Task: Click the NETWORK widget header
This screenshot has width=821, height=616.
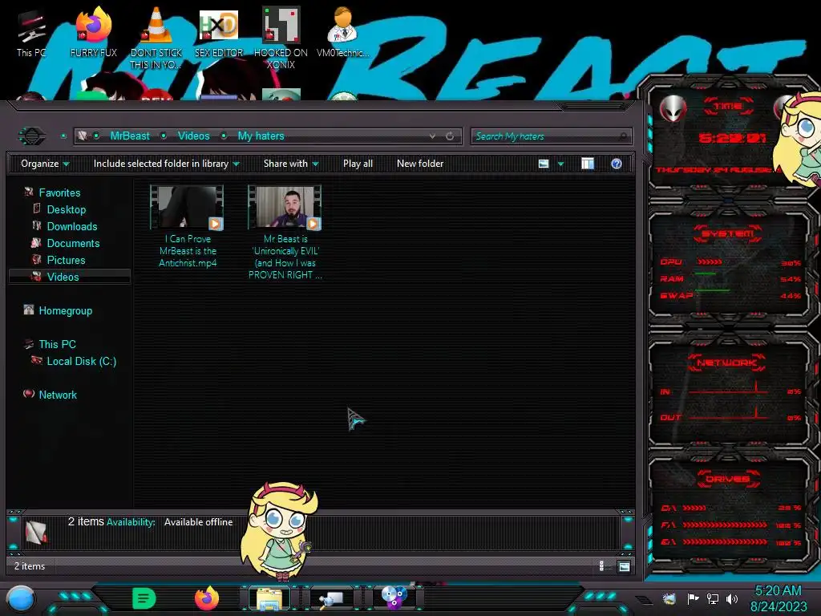Action: (726, 363)
